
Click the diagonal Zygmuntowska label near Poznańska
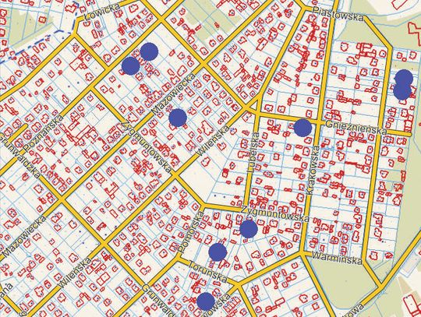(147, 147)
